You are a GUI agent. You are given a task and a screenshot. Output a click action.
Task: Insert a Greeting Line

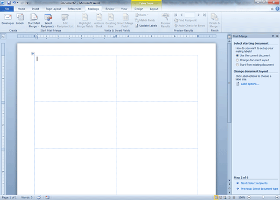(x=111, y=21)
